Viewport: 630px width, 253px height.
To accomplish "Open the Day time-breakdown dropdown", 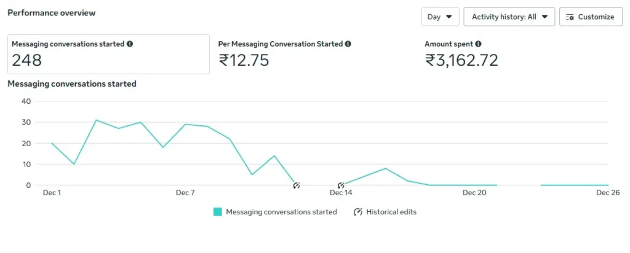I will click(x=440, y=17).
